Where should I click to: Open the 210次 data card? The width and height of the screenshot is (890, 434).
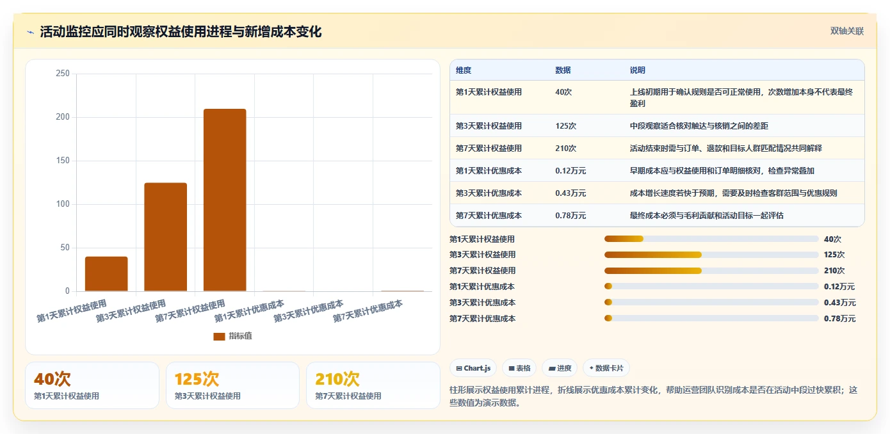(x=373, y=385)
